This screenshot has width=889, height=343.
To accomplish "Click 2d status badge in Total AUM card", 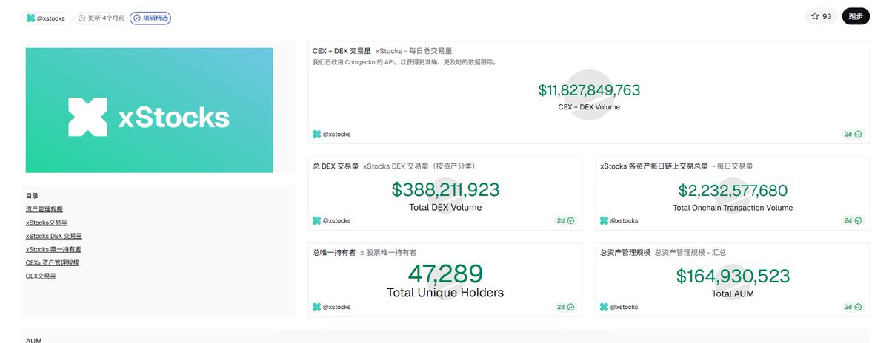I will 853,307.
